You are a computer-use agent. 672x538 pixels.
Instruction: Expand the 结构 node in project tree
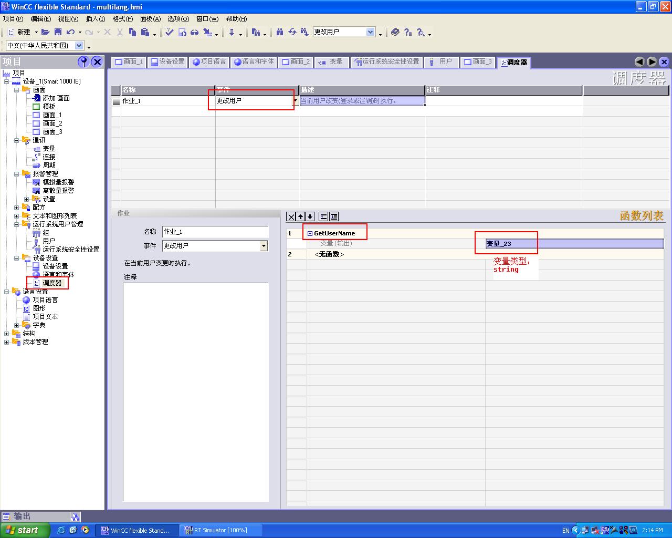tap(6, 334)
